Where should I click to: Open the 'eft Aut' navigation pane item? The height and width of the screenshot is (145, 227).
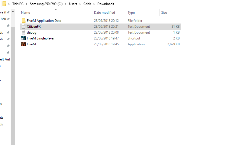click(x=5, y=59)
